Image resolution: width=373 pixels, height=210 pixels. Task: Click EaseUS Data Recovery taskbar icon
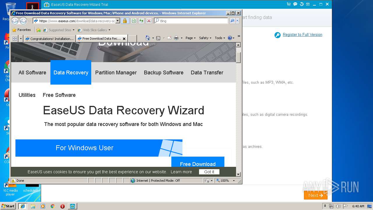click(72, 206)
